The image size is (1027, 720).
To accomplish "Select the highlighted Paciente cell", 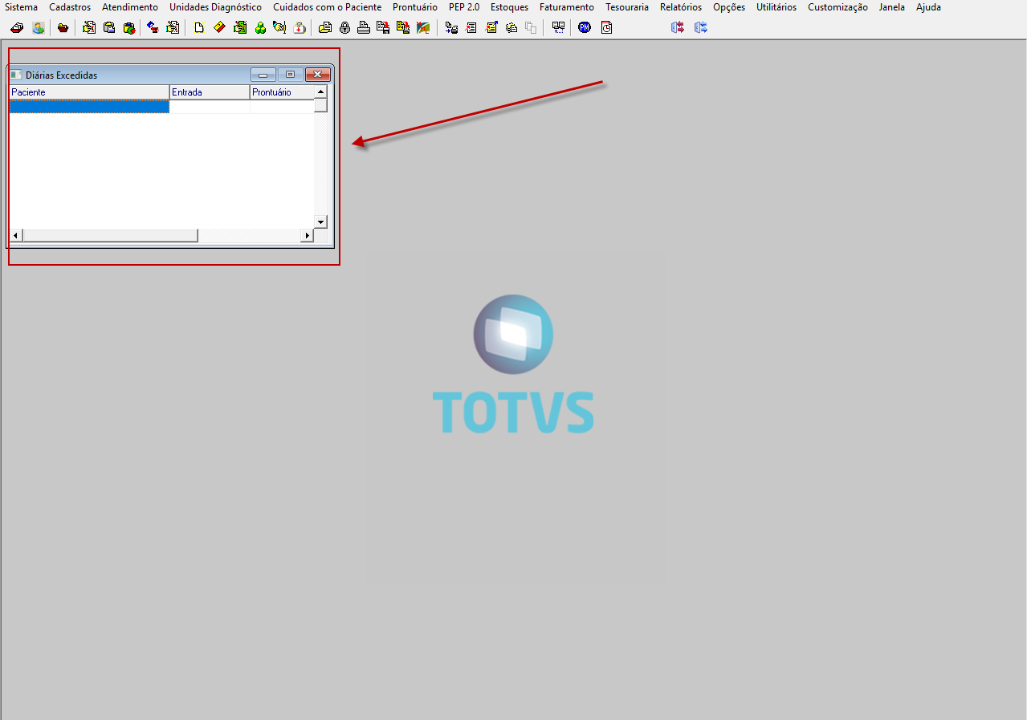I will click(x=89, y=106).
